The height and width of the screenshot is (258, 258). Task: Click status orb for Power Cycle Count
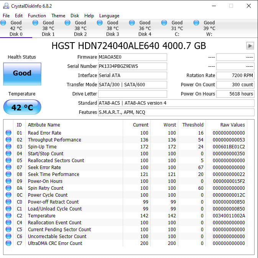coord(8,195)
